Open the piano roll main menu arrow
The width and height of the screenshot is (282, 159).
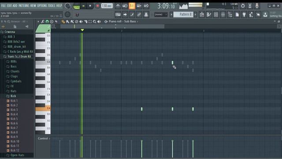pos(38,22)
